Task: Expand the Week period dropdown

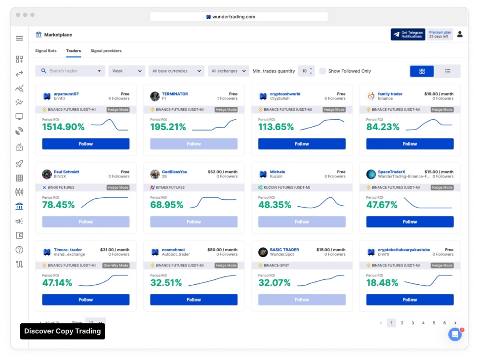Action: (x=126, y=71)
